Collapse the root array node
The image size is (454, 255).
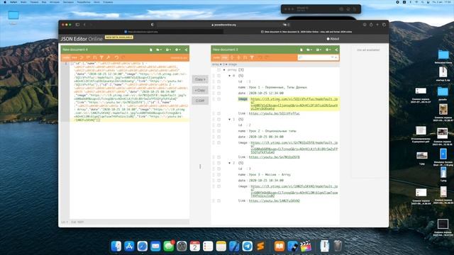coord(224,70)
